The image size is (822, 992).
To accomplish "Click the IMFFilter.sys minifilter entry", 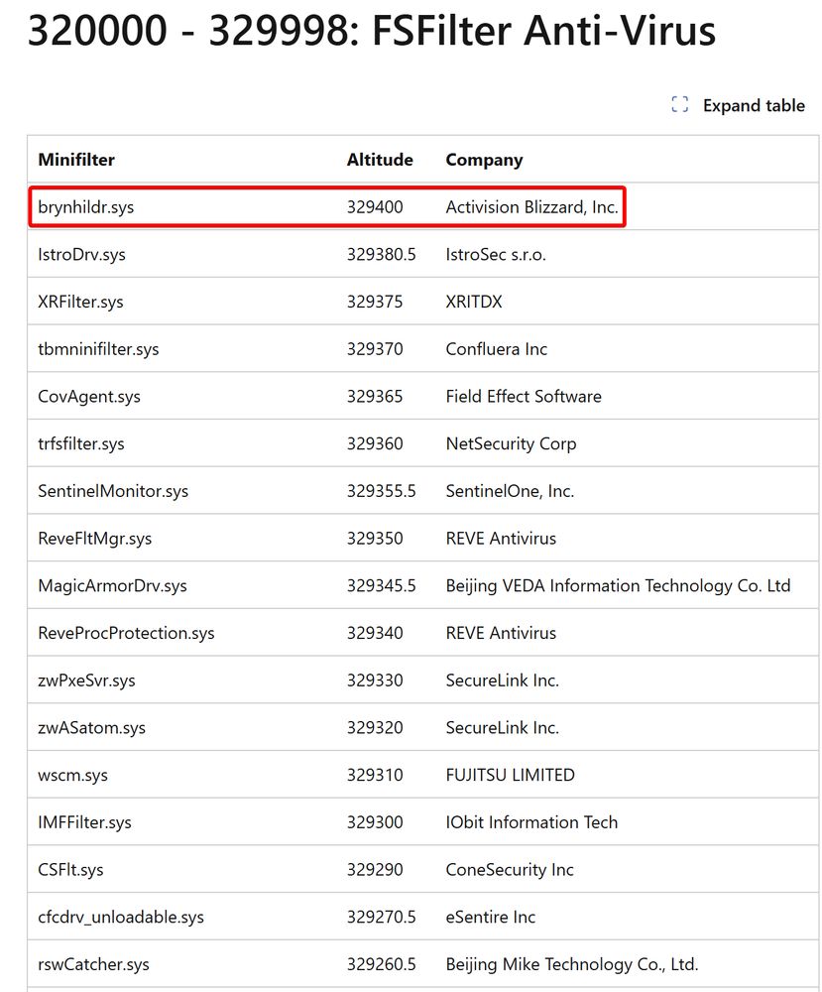I will pos(84,822).
